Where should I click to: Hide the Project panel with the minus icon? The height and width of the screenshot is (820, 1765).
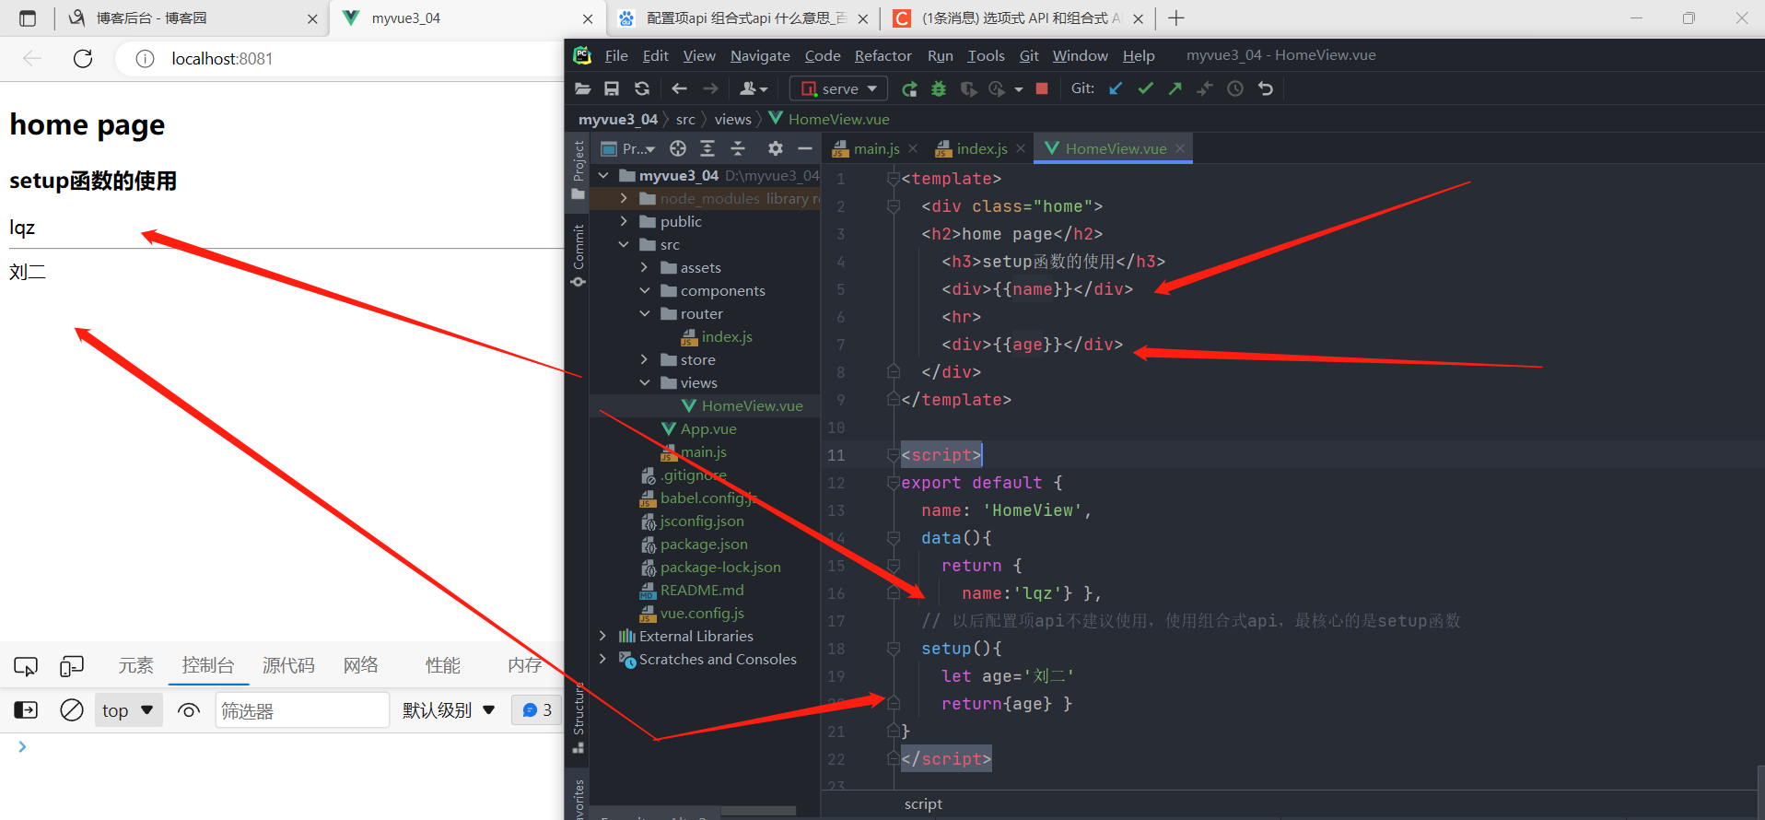pyautogui.click(x=805, y=148)
